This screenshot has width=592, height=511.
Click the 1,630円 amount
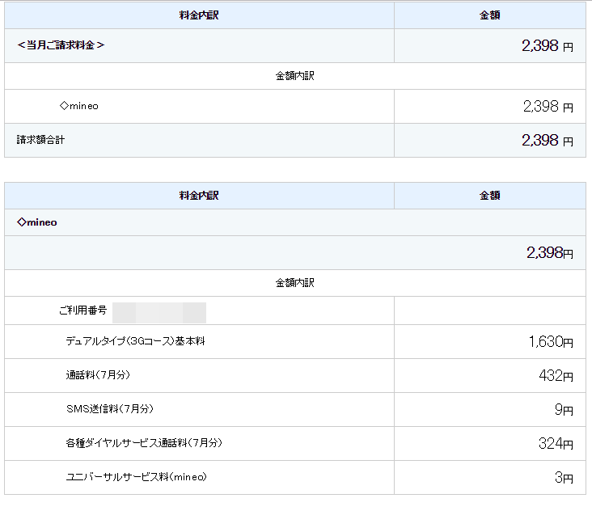click(551, 341)
